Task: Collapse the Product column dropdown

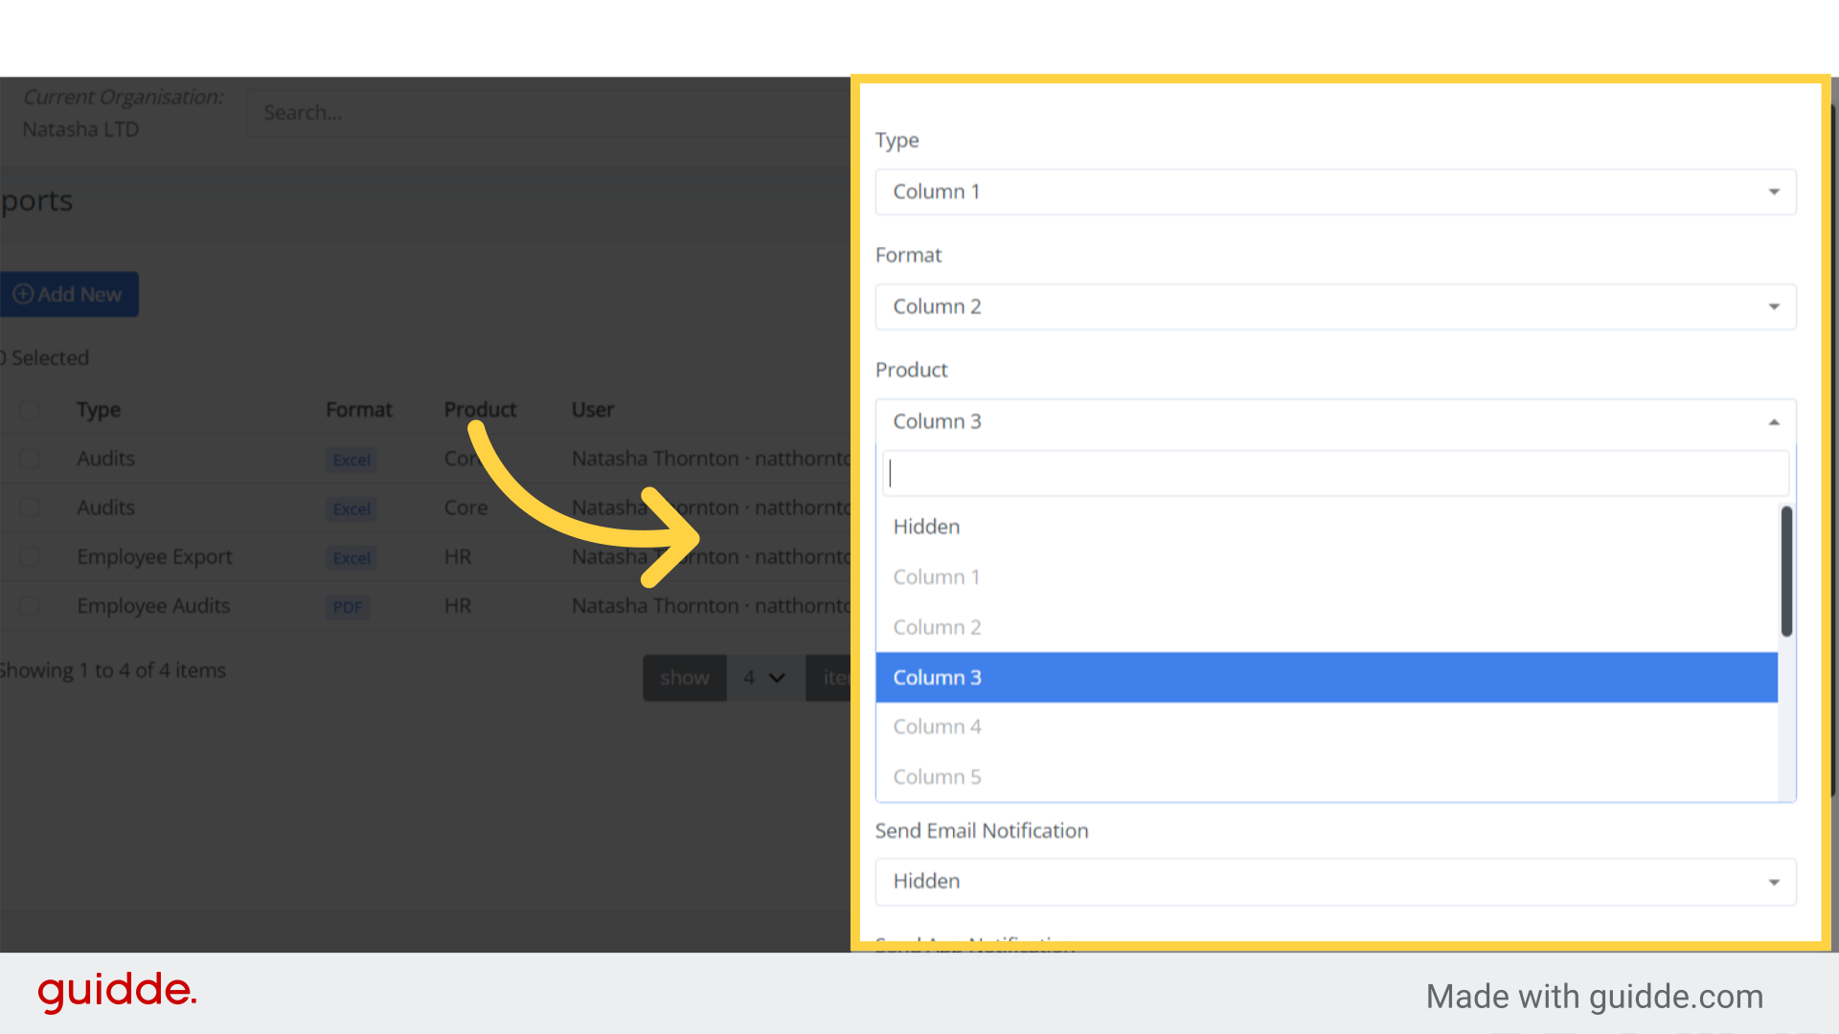Action: tap(1335, 421)
